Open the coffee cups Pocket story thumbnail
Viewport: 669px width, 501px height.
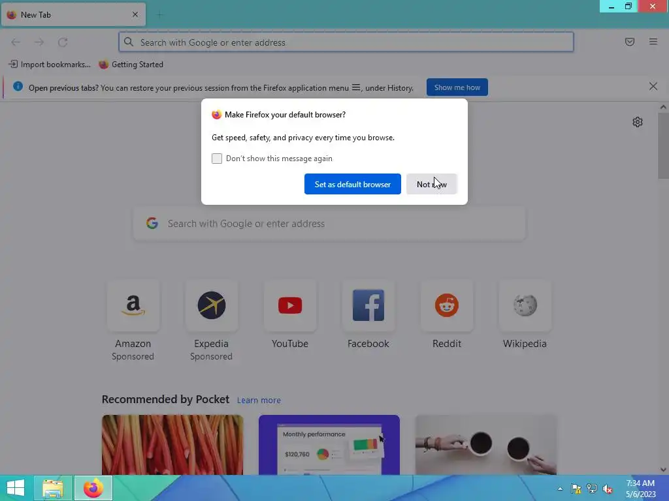485,445
